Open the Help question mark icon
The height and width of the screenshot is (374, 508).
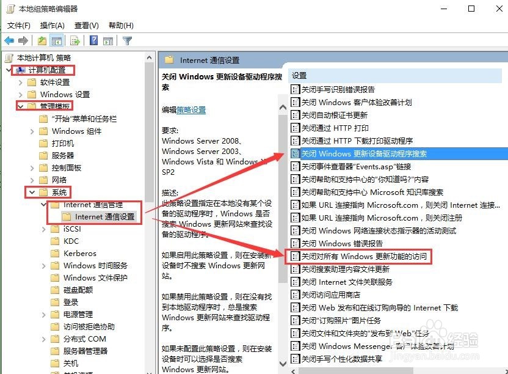93,40
